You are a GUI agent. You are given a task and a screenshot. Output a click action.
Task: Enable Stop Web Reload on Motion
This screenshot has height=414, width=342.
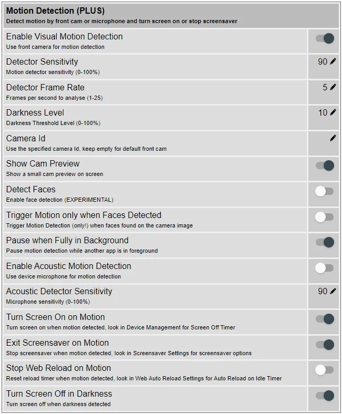(324, 370)
